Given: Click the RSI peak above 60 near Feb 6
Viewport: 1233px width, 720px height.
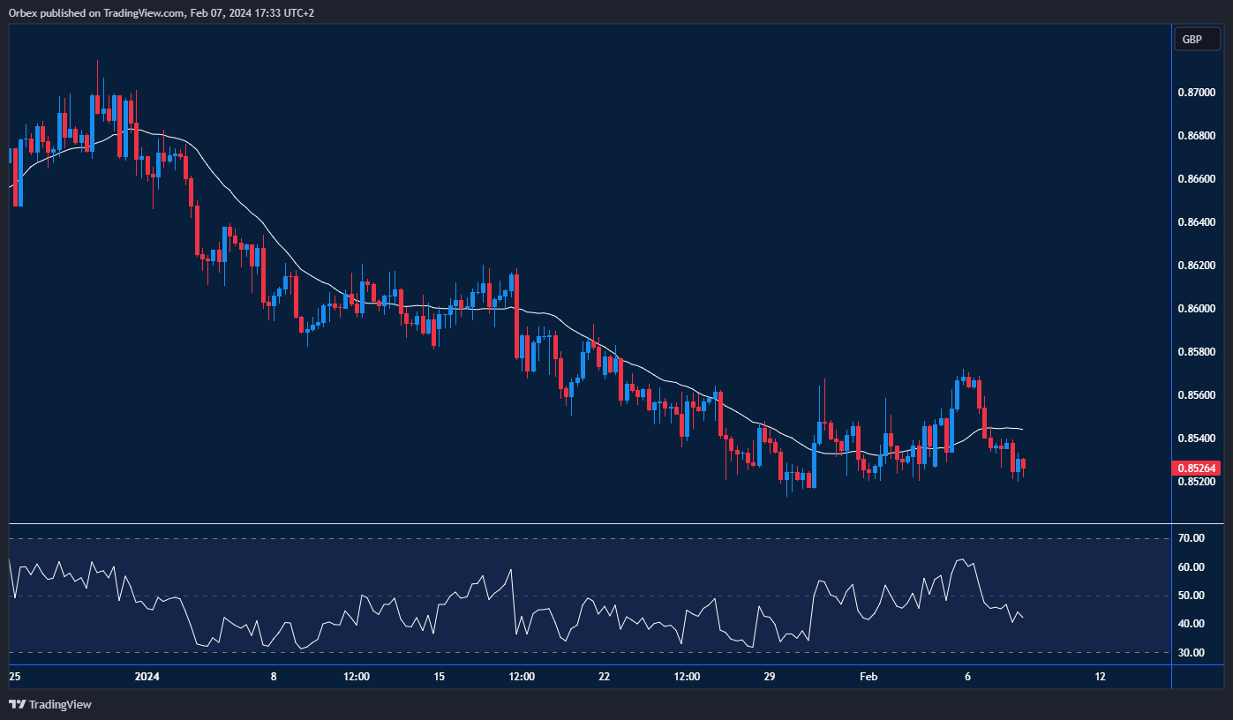Looking at the screenshot, I should [x=960, y=560].
